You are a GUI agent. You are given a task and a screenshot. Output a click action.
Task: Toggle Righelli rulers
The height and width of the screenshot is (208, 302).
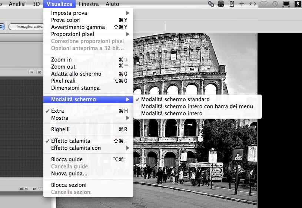pyautogui.click(x=89, y=129)
